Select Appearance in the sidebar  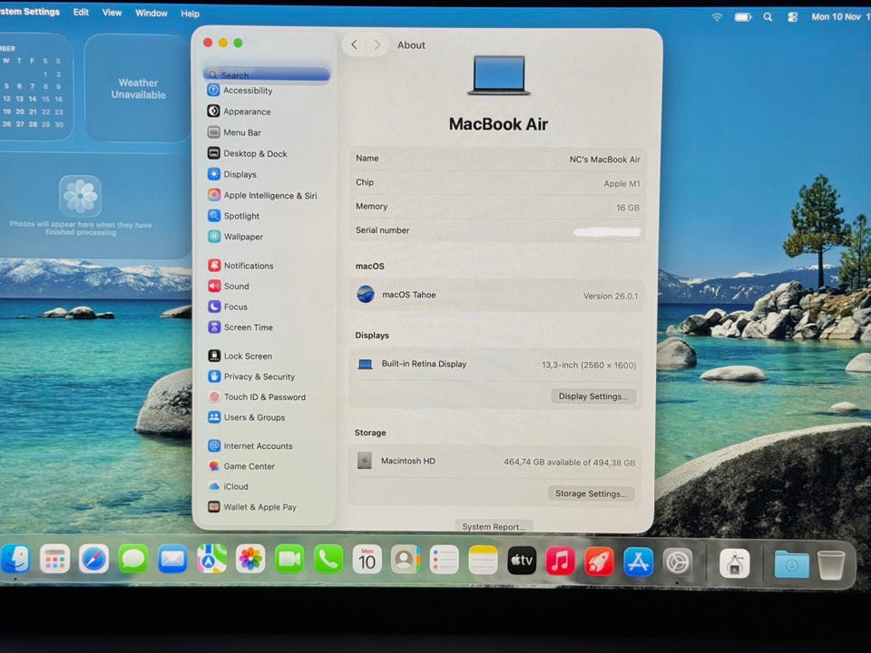point(247,112)
